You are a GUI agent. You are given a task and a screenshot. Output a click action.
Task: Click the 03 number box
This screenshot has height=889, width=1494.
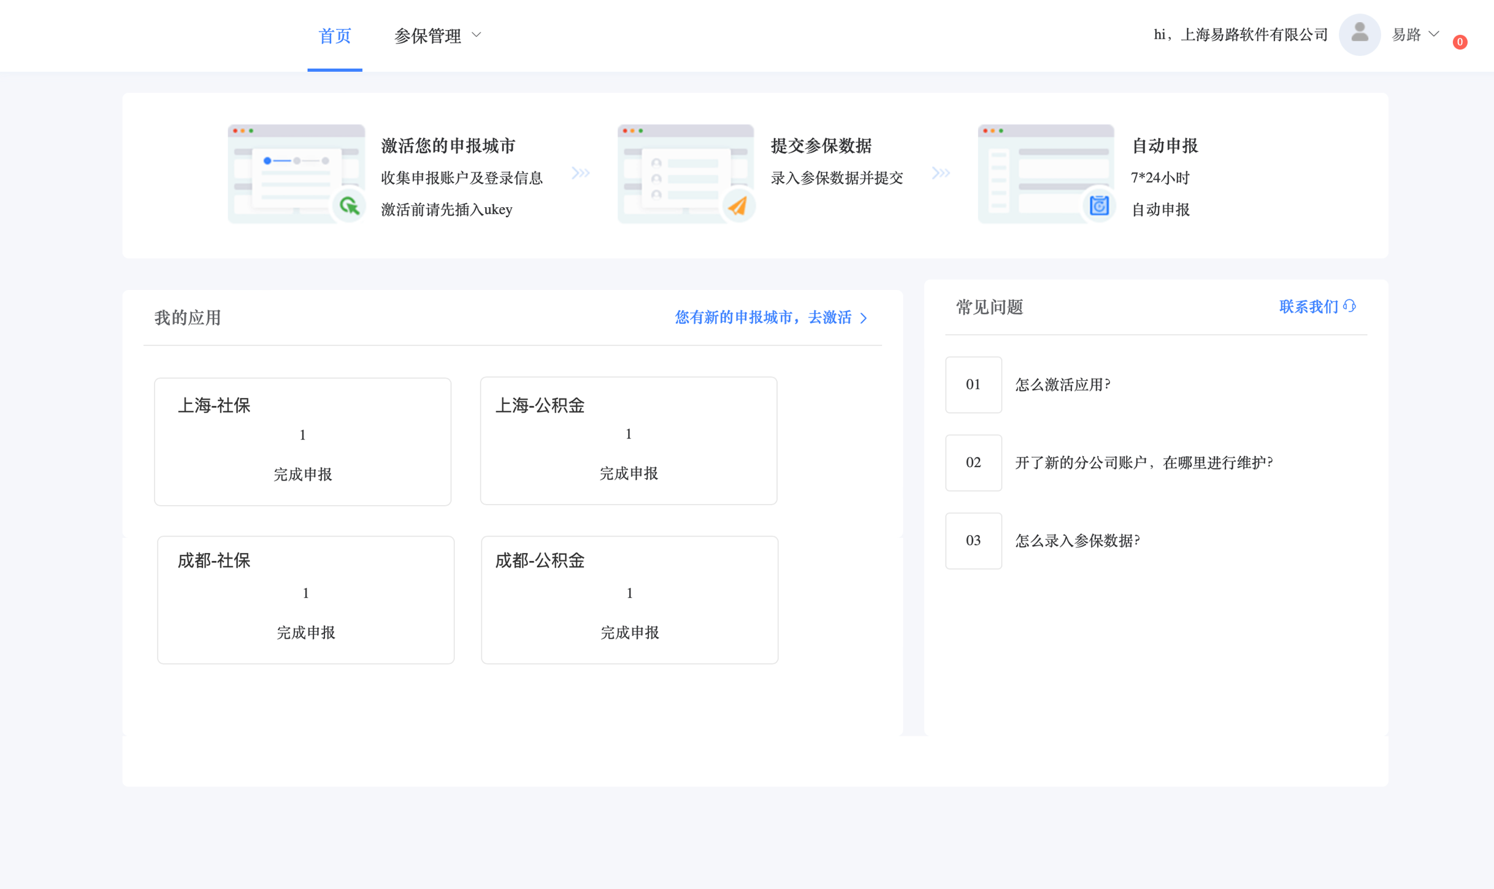[973, 540]
